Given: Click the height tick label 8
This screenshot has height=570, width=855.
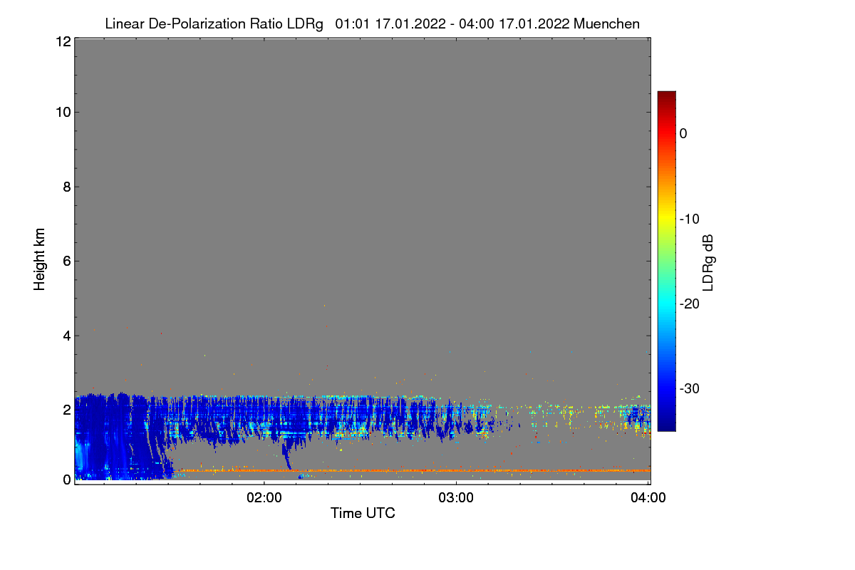Looking at the screenshot, I should (x=66, y=187).
